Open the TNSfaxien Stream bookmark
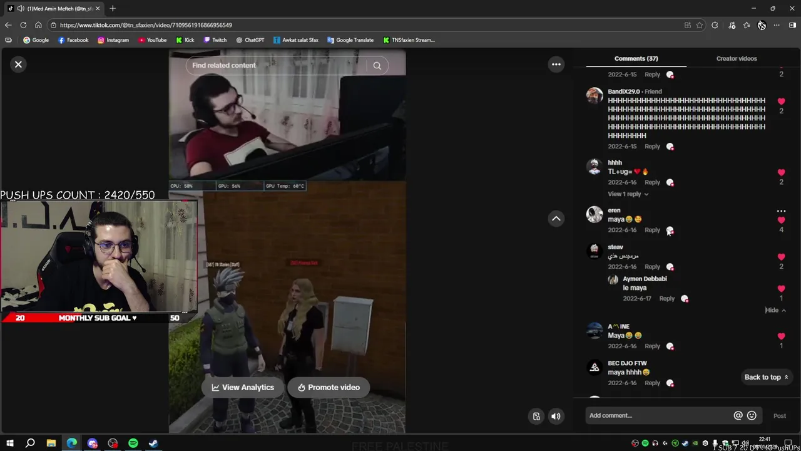The height and width of the screenshot is (451, 801). 409,40
